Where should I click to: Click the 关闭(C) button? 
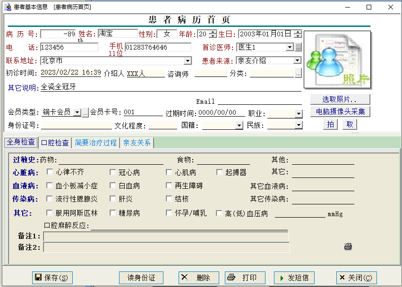pos(356,278)
